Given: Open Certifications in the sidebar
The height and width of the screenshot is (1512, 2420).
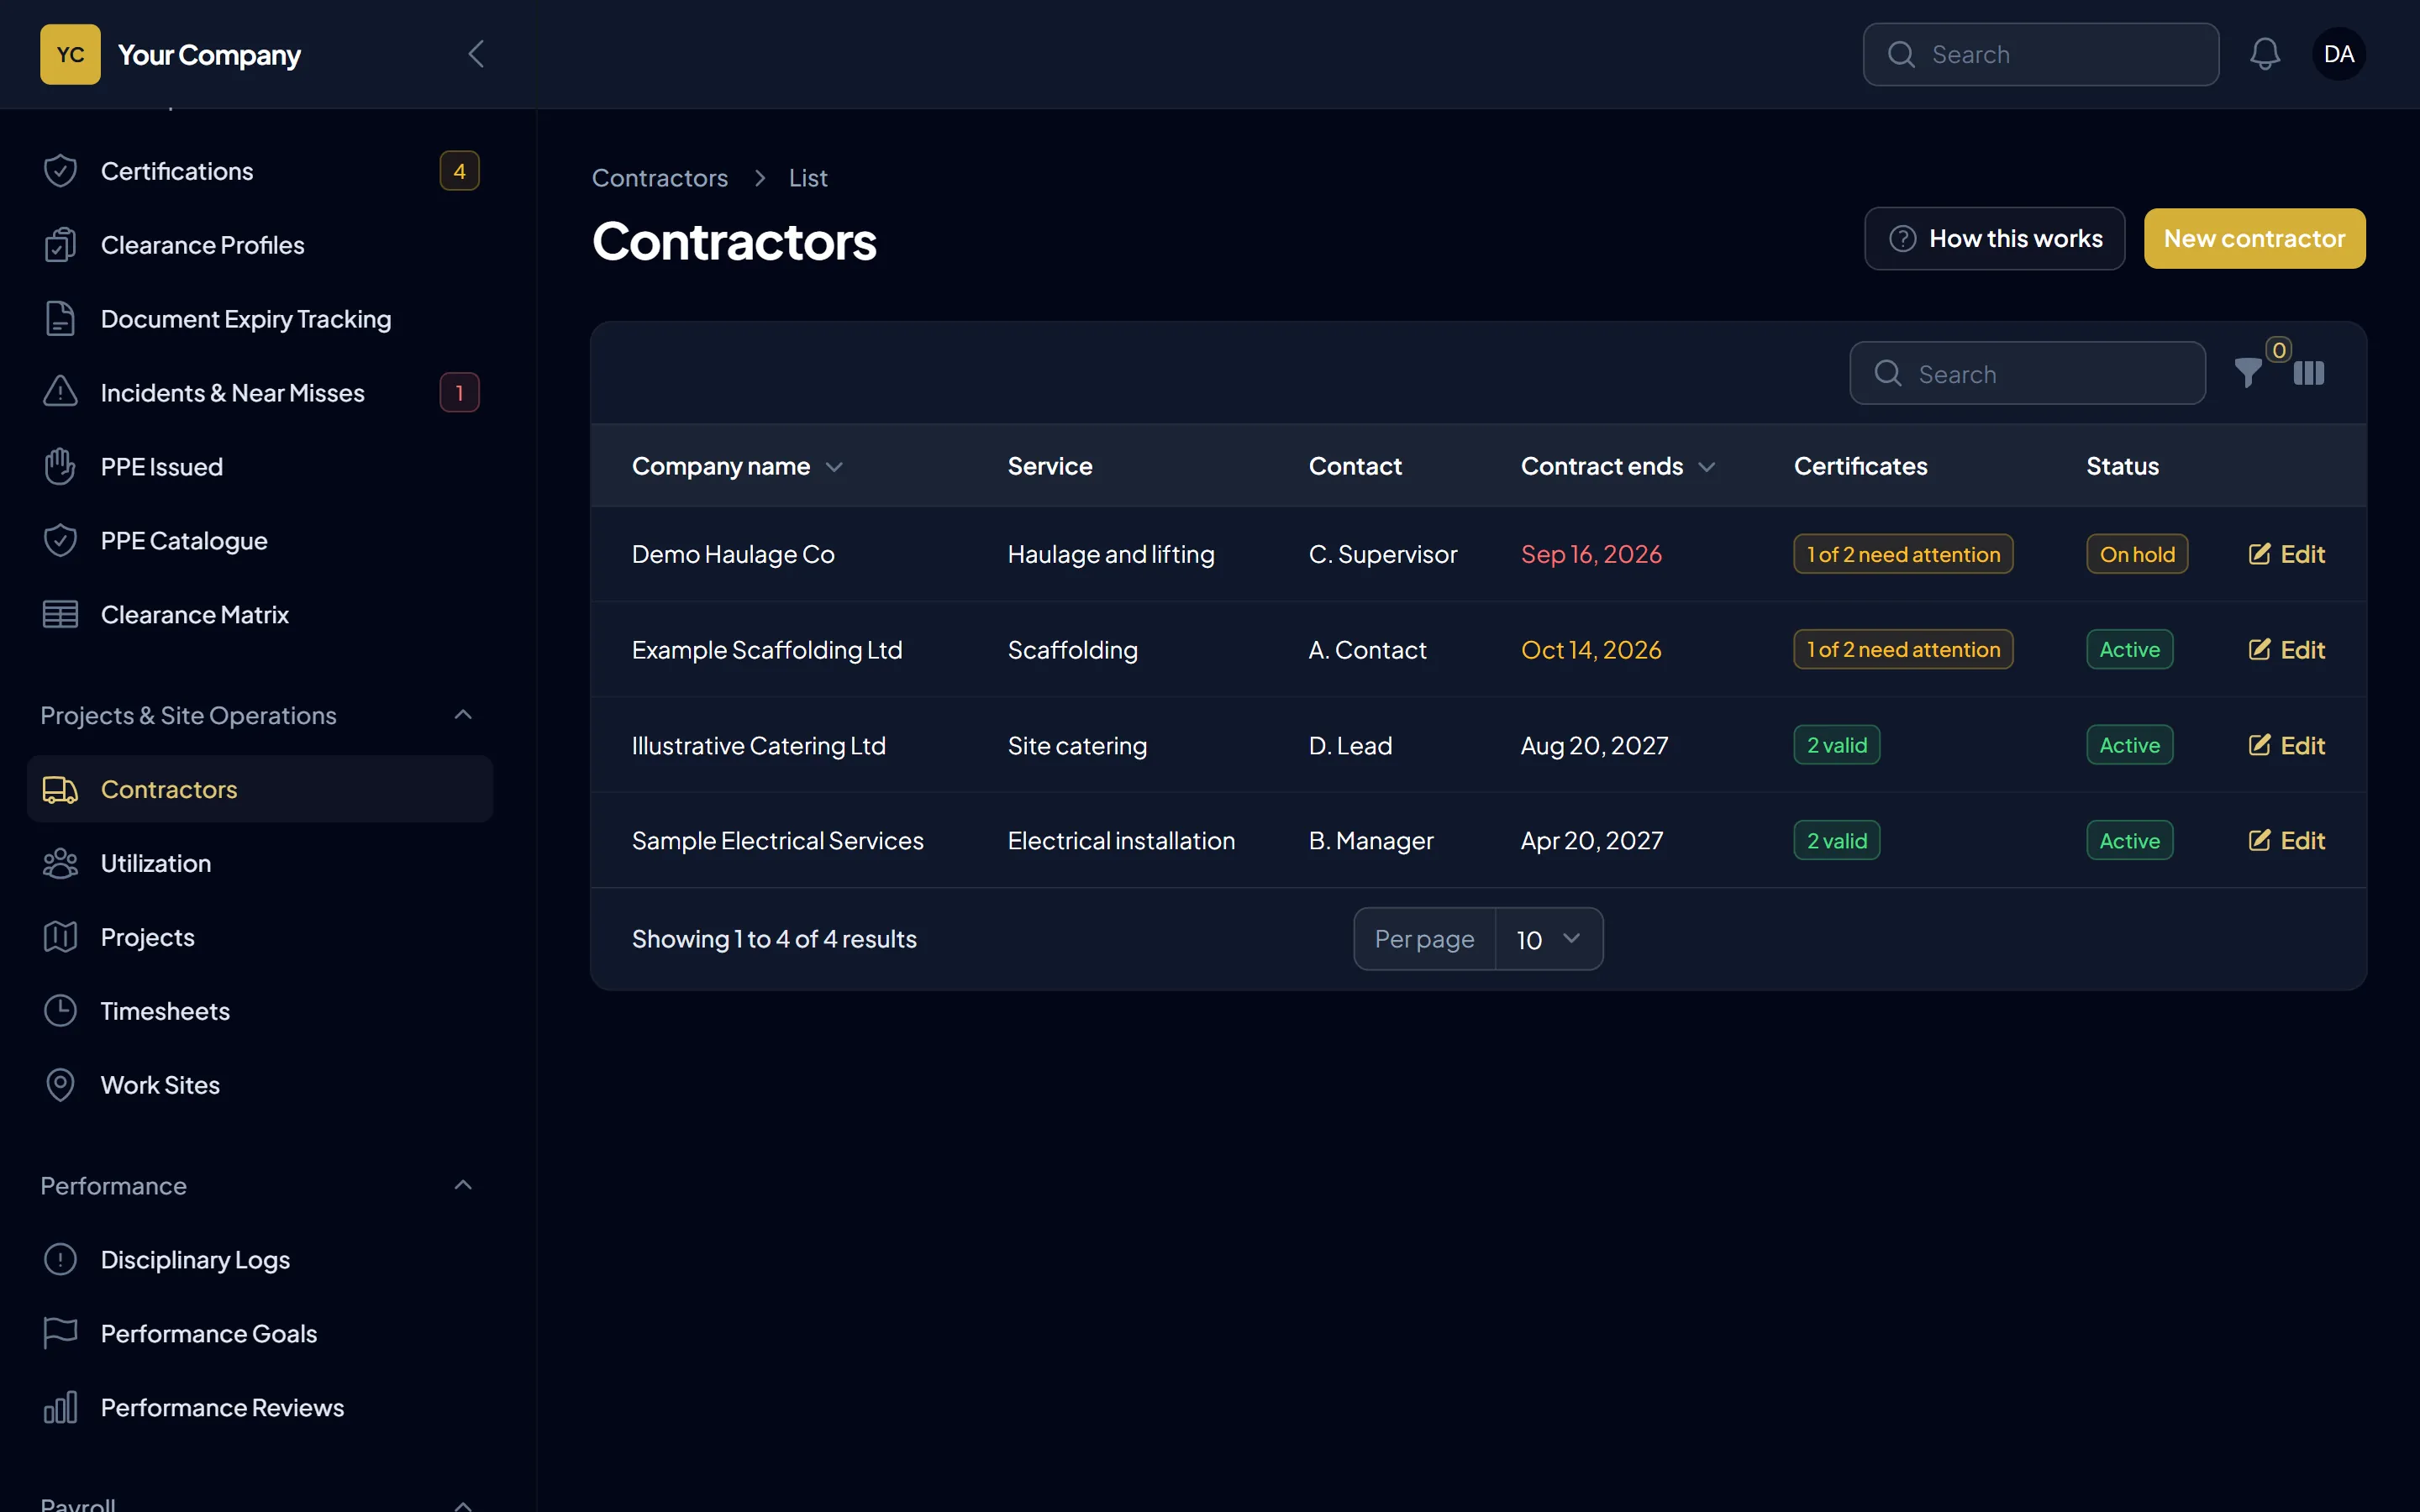Looking at the screenshot, I should (x=260, y=171).
